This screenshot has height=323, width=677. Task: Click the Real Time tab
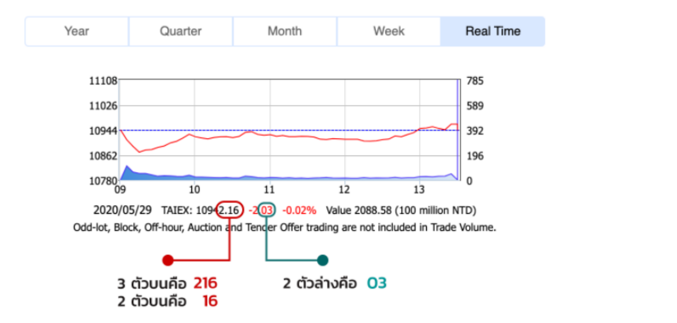(493, 32)
